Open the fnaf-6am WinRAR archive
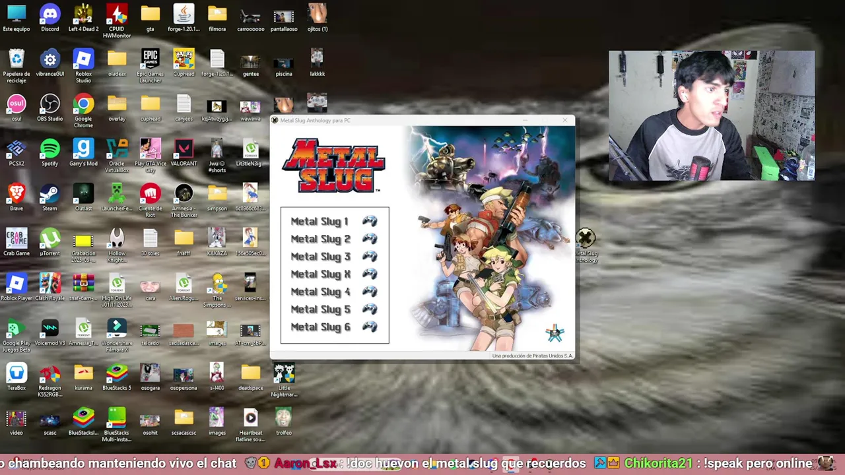845x475 pixels. point(83,287)
